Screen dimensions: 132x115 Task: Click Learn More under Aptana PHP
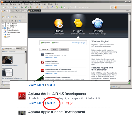click(x=49, y=57)
